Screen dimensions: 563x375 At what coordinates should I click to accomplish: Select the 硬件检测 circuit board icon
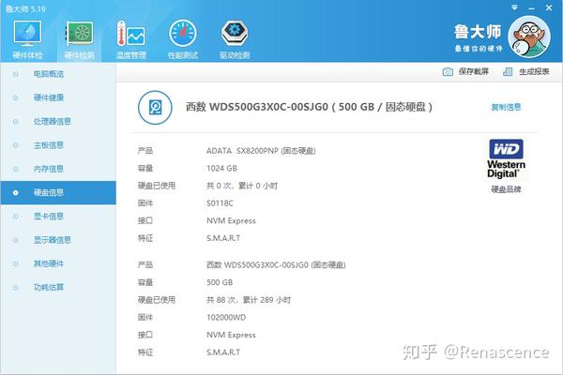click(80, 34)
